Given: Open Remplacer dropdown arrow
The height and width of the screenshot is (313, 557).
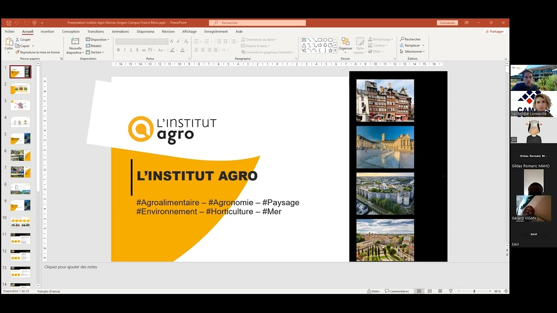Looking at the screenshot, I should click(423, 46).
